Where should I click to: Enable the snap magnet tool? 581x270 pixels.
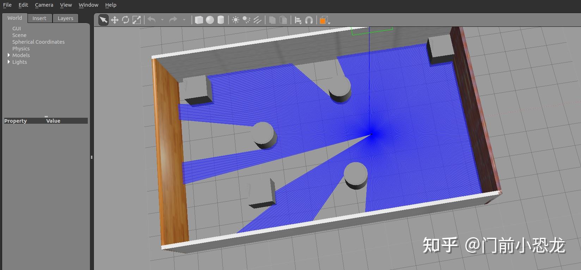(x=309, y=20)
